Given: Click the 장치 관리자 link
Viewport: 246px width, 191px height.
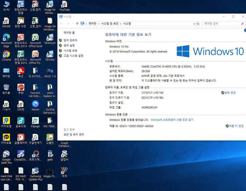Looking at the screenshot, I should pyautogui.click(x=70, y=40).
